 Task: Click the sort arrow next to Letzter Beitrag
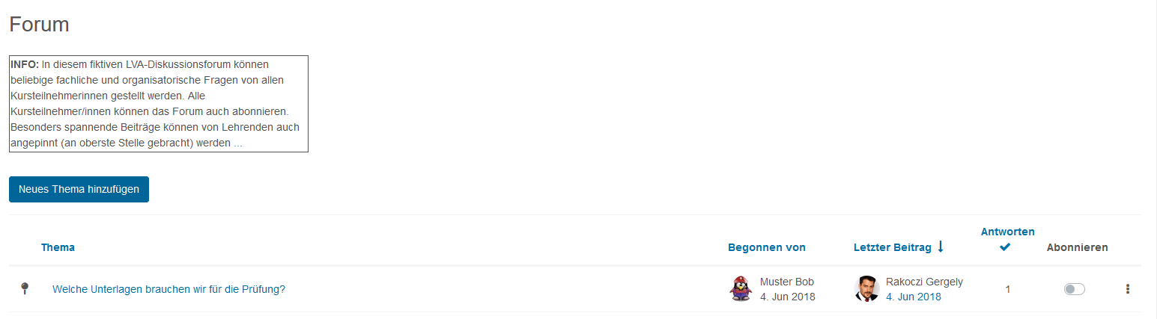click(941, 247)
